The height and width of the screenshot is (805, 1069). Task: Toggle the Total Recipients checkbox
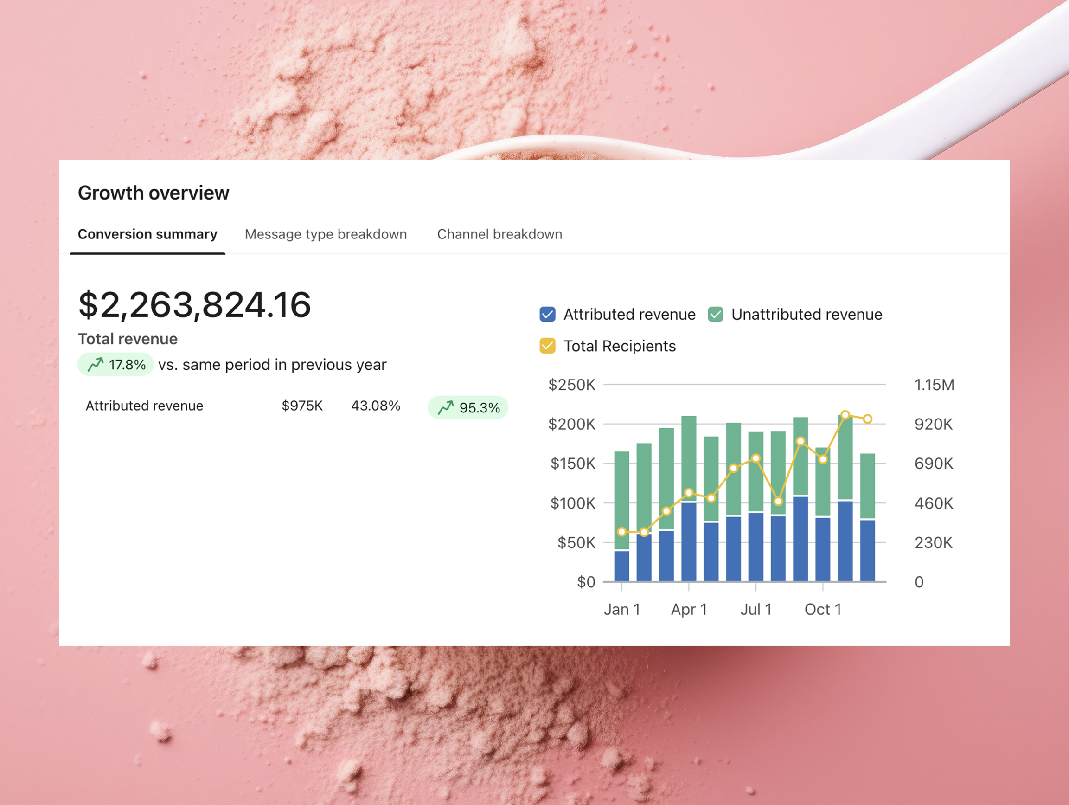(x=547, y=346)
